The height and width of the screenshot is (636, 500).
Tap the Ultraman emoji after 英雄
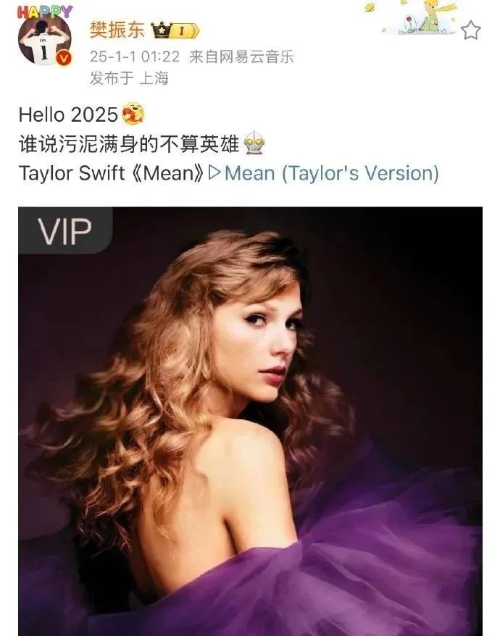254,143
